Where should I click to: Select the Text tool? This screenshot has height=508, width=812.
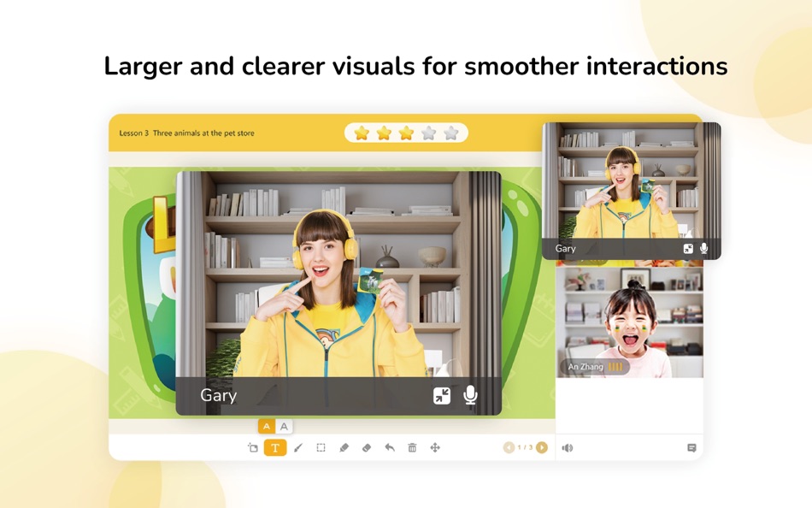tap(275, 447)
